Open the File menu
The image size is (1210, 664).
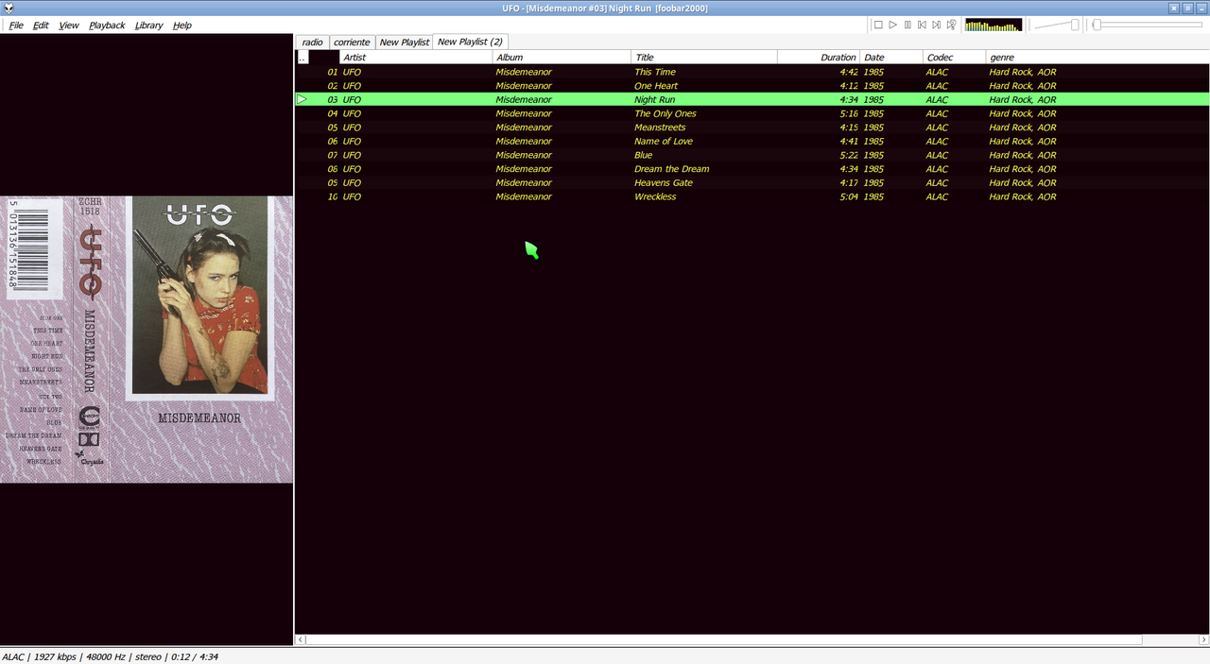16,26
